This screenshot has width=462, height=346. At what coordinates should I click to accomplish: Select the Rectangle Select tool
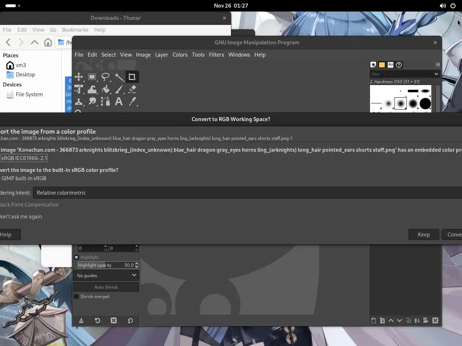[x=92, y=77]
